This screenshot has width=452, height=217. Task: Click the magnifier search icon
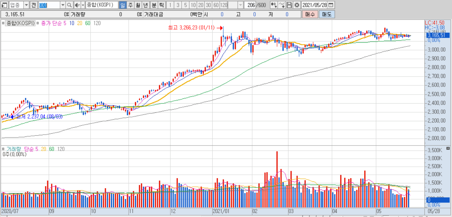(x=69, y=5)
